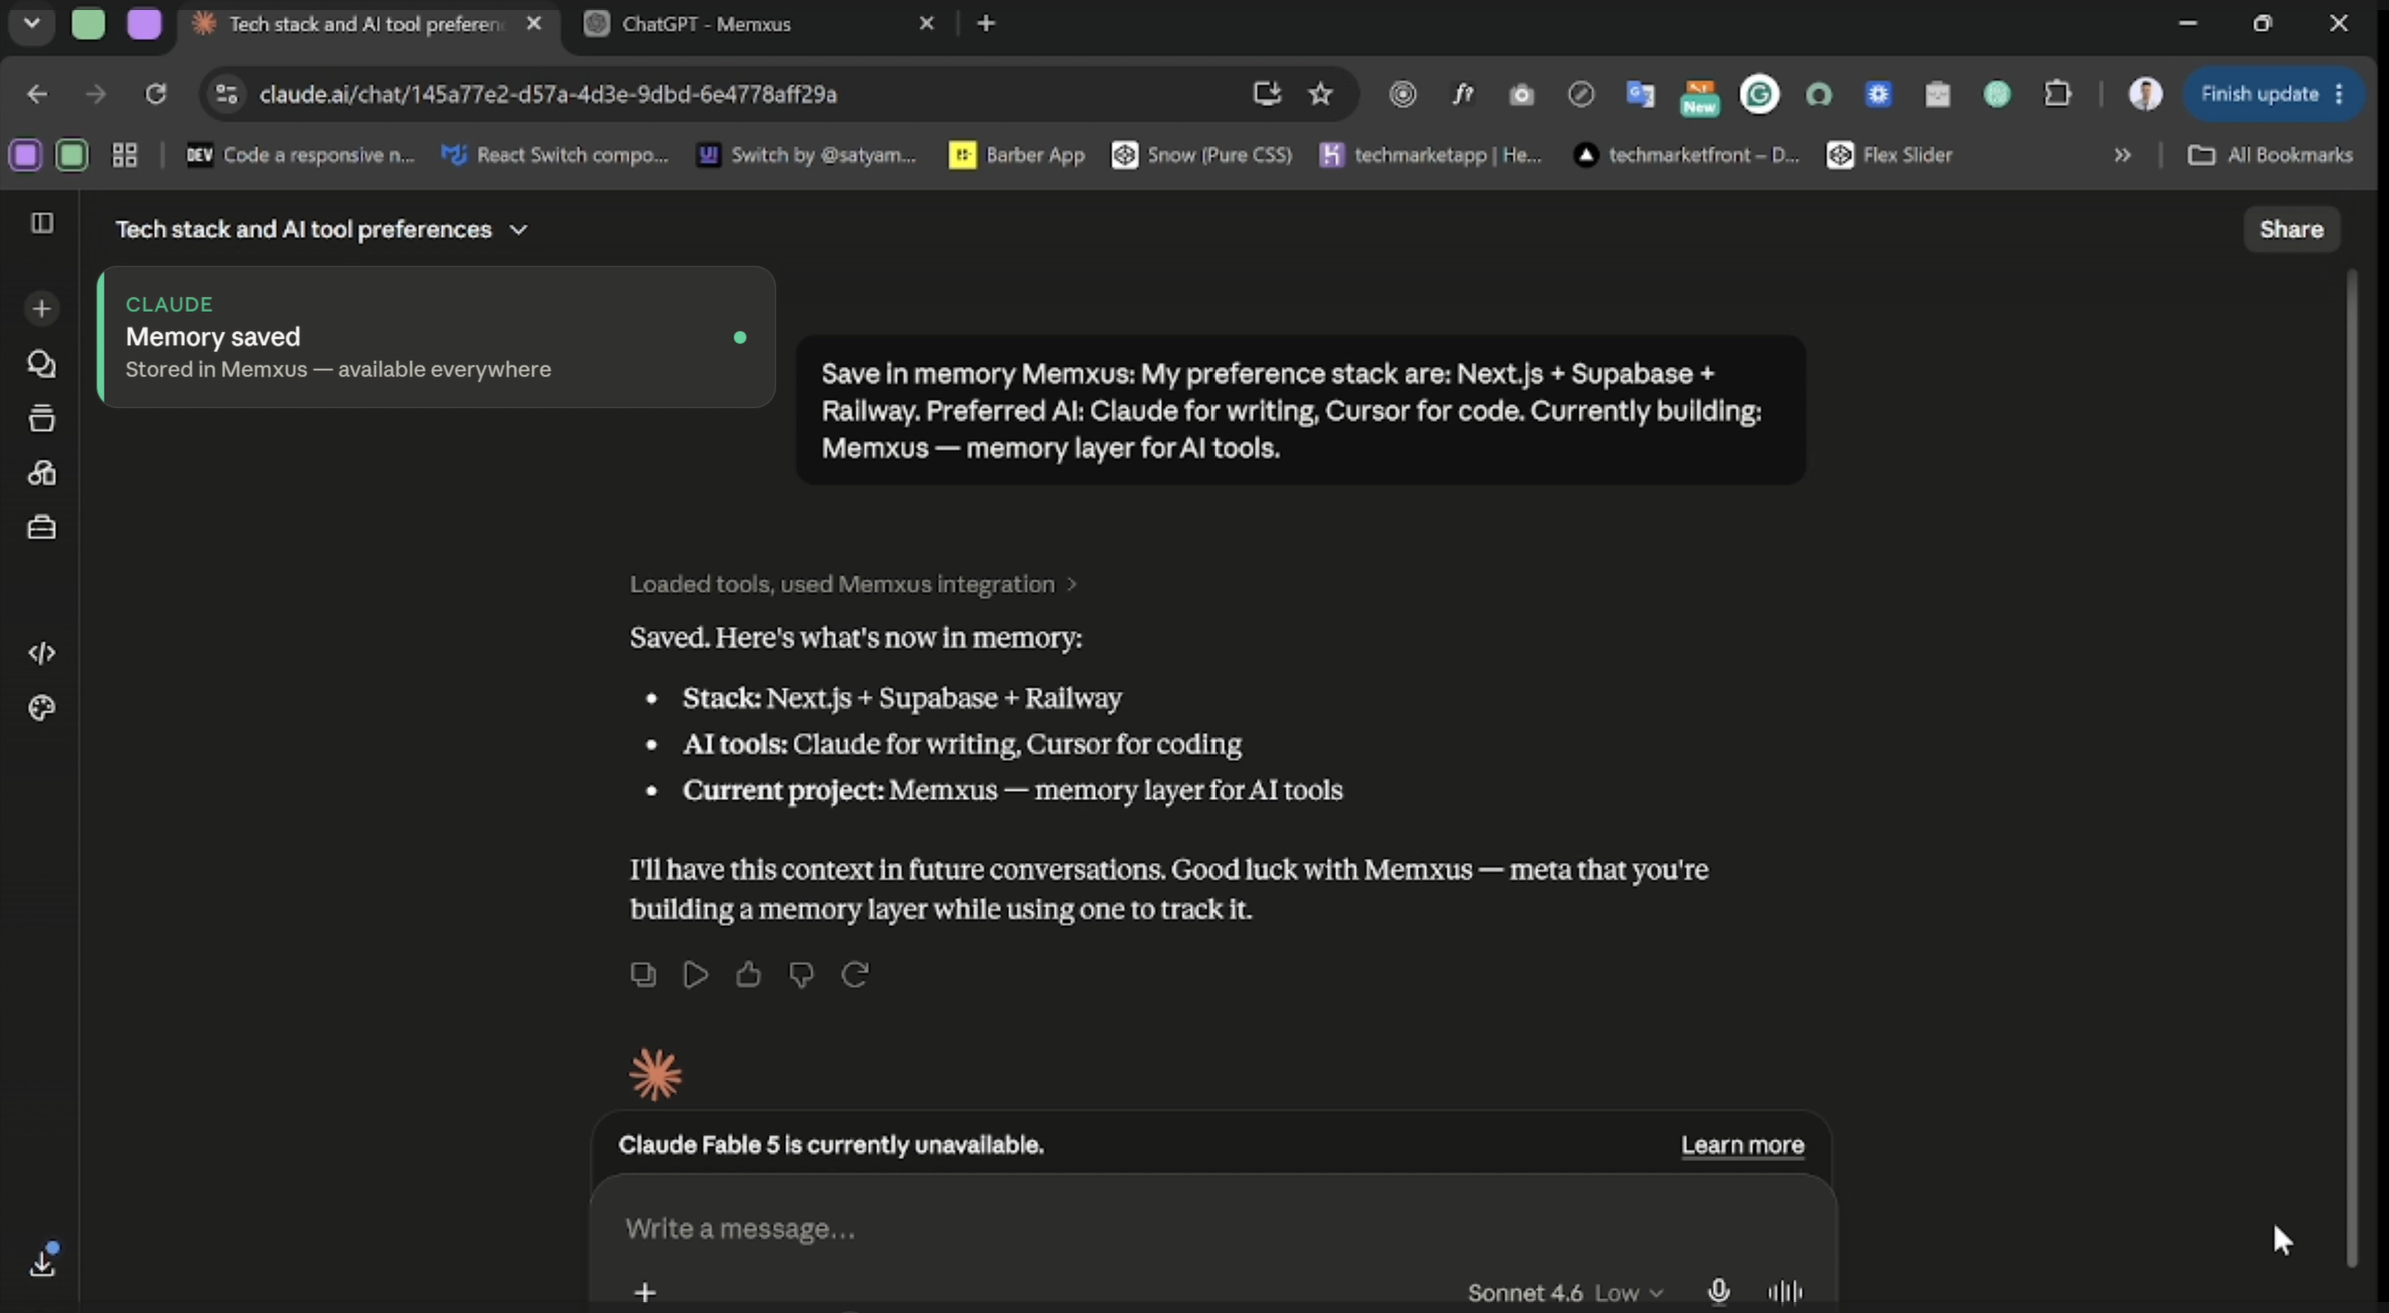Open the Grammarly extension icon
The height and width of the screenshot is (1313, 2389).
pos(1759,94)
